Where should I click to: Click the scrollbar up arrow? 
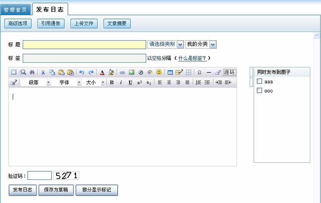coord(317,36)
